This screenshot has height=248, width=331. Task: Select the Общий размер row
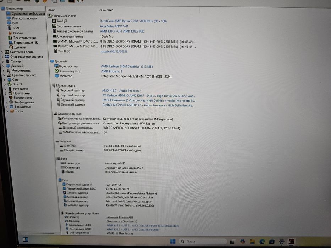100,150
